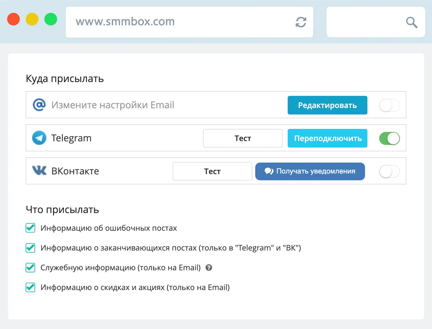The image size is (432, 329).
Task: Click the Редактировать button
Action: (328, 105)
